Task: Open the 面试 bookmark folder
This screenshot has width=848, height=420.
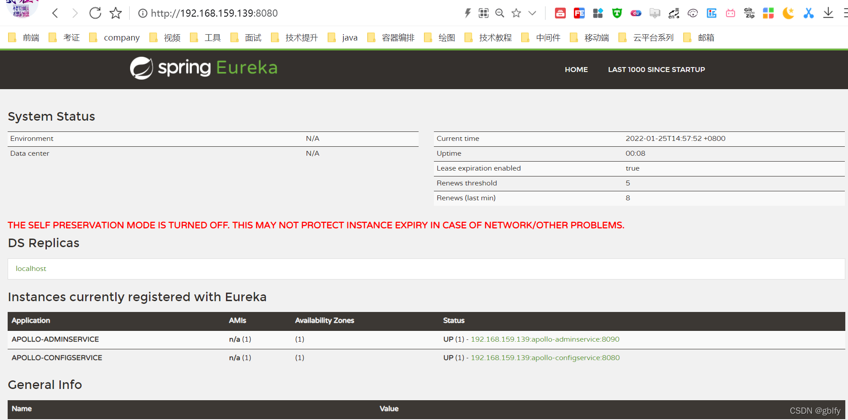Action: [246, 38]
